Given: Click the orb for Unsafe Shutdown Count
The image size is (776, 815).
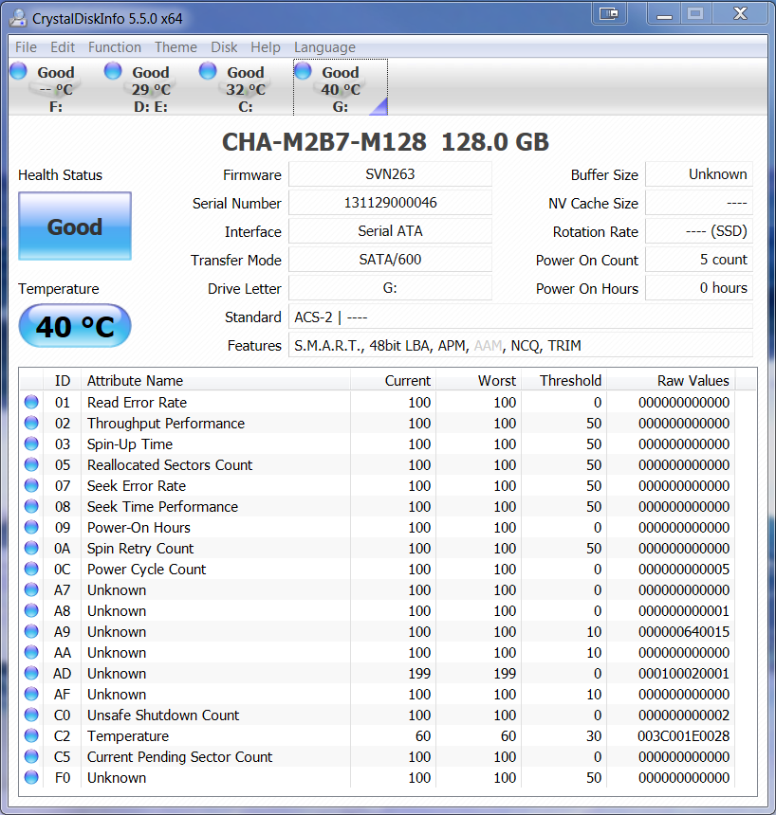Looking at the screenshot, I should pos(31,715).
